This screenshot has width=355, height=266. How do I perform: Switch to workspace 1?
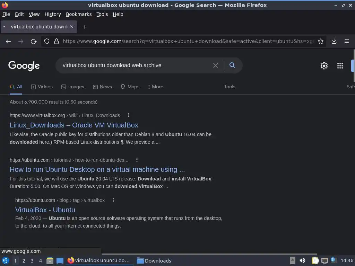click(x=15, y=261)
